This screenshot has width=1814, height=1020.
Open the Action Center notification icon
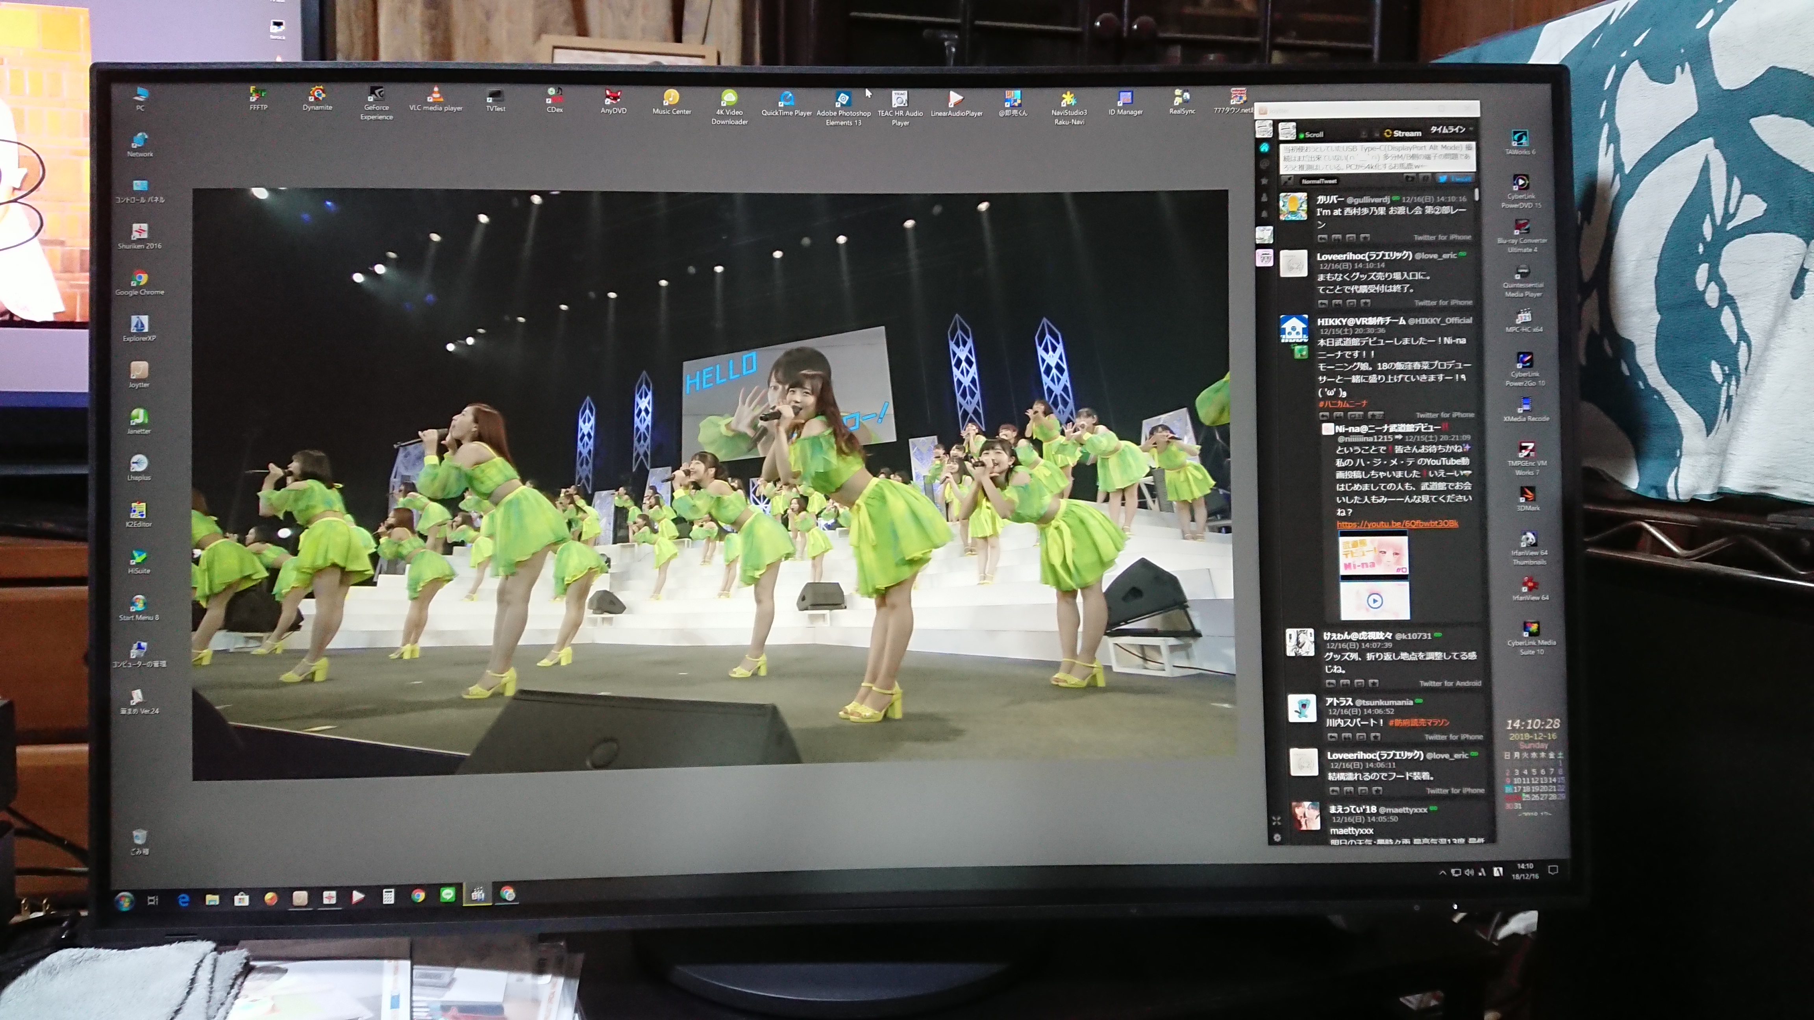pyautogui.click(x=1553, y=871)
